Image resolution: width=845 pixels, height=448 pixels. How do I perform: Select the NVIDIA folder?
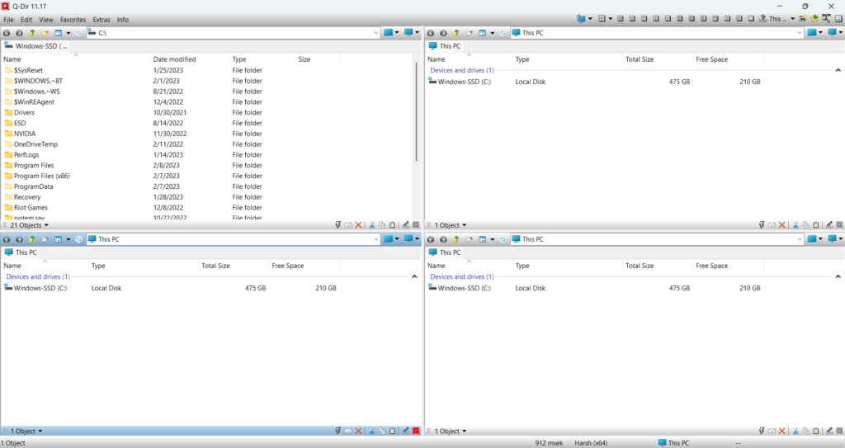coord(25,134)
